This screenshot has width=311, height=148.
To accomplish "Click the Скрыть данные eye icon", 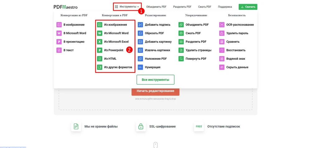I will pos(222,67).
